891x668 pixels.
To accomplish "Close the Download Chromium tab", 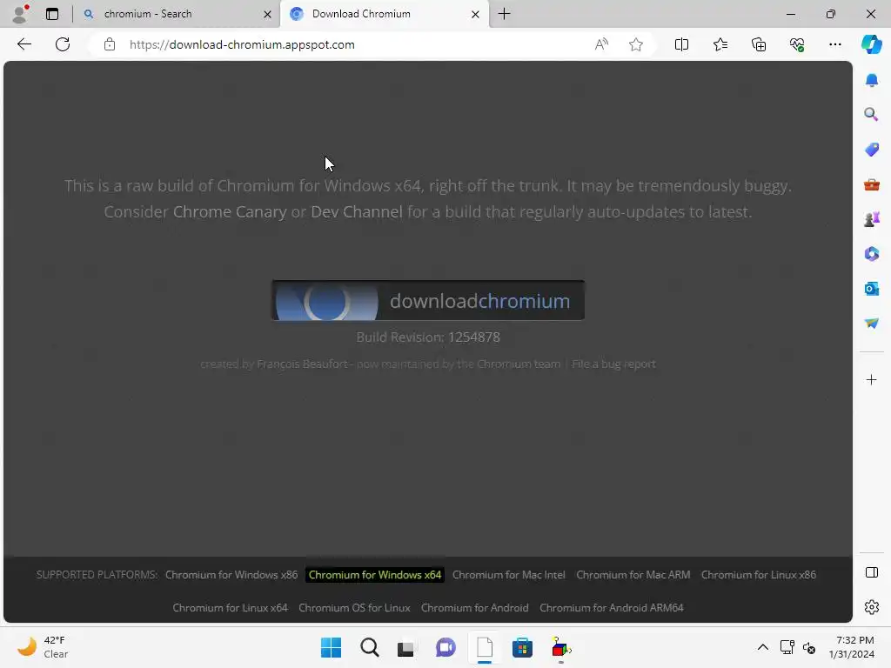I will tap(476, 14).
